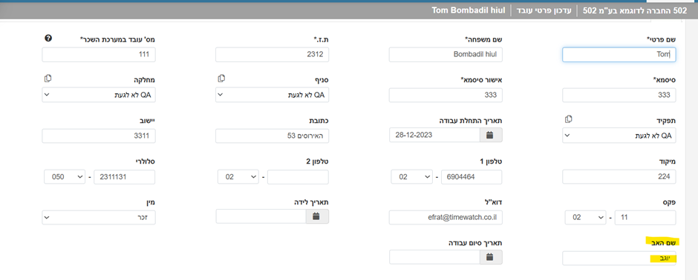Click the עדכון פרטי עובד header tab
The image size is (698, 280).
coord(544,10)
